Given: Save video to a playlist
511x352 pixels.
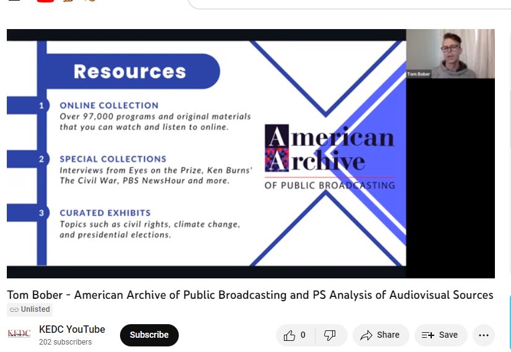Looking at the screenshot, I should point(441,335).
